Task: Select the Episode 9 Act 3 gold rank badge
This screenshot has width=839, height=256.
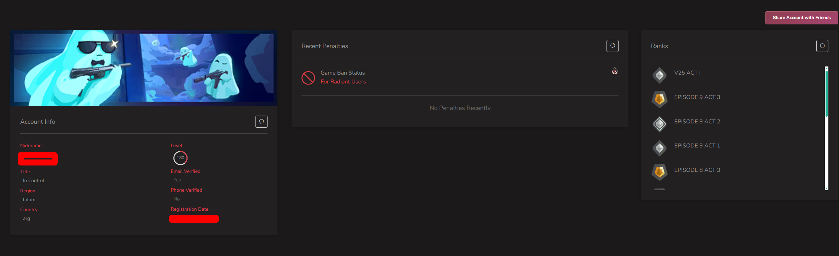Action: (660, 99)
